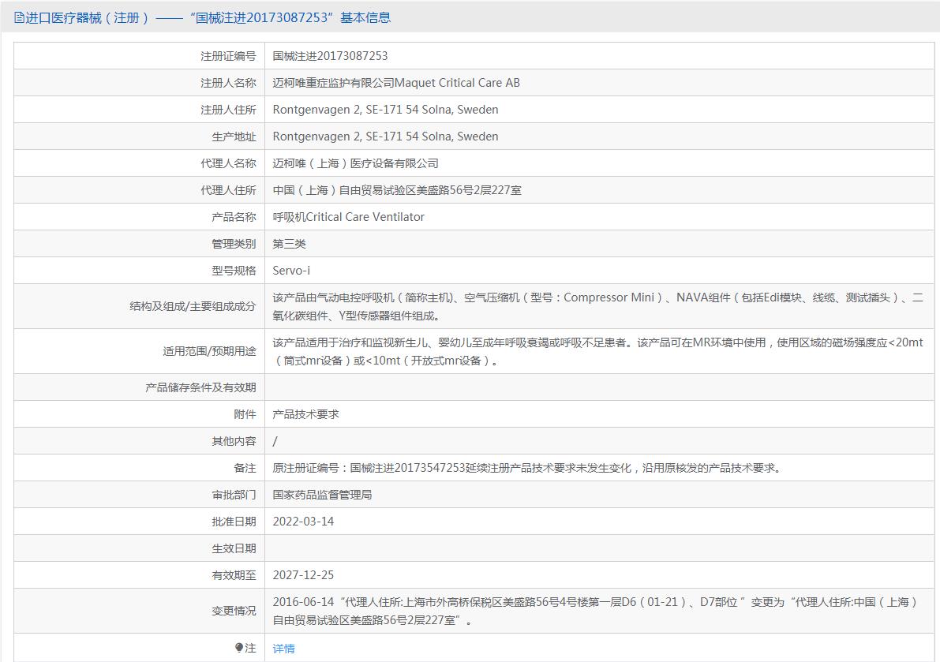Select the 有效期至 label
Viewport: 940px width, 662px height.
click(x=234, y=575)
